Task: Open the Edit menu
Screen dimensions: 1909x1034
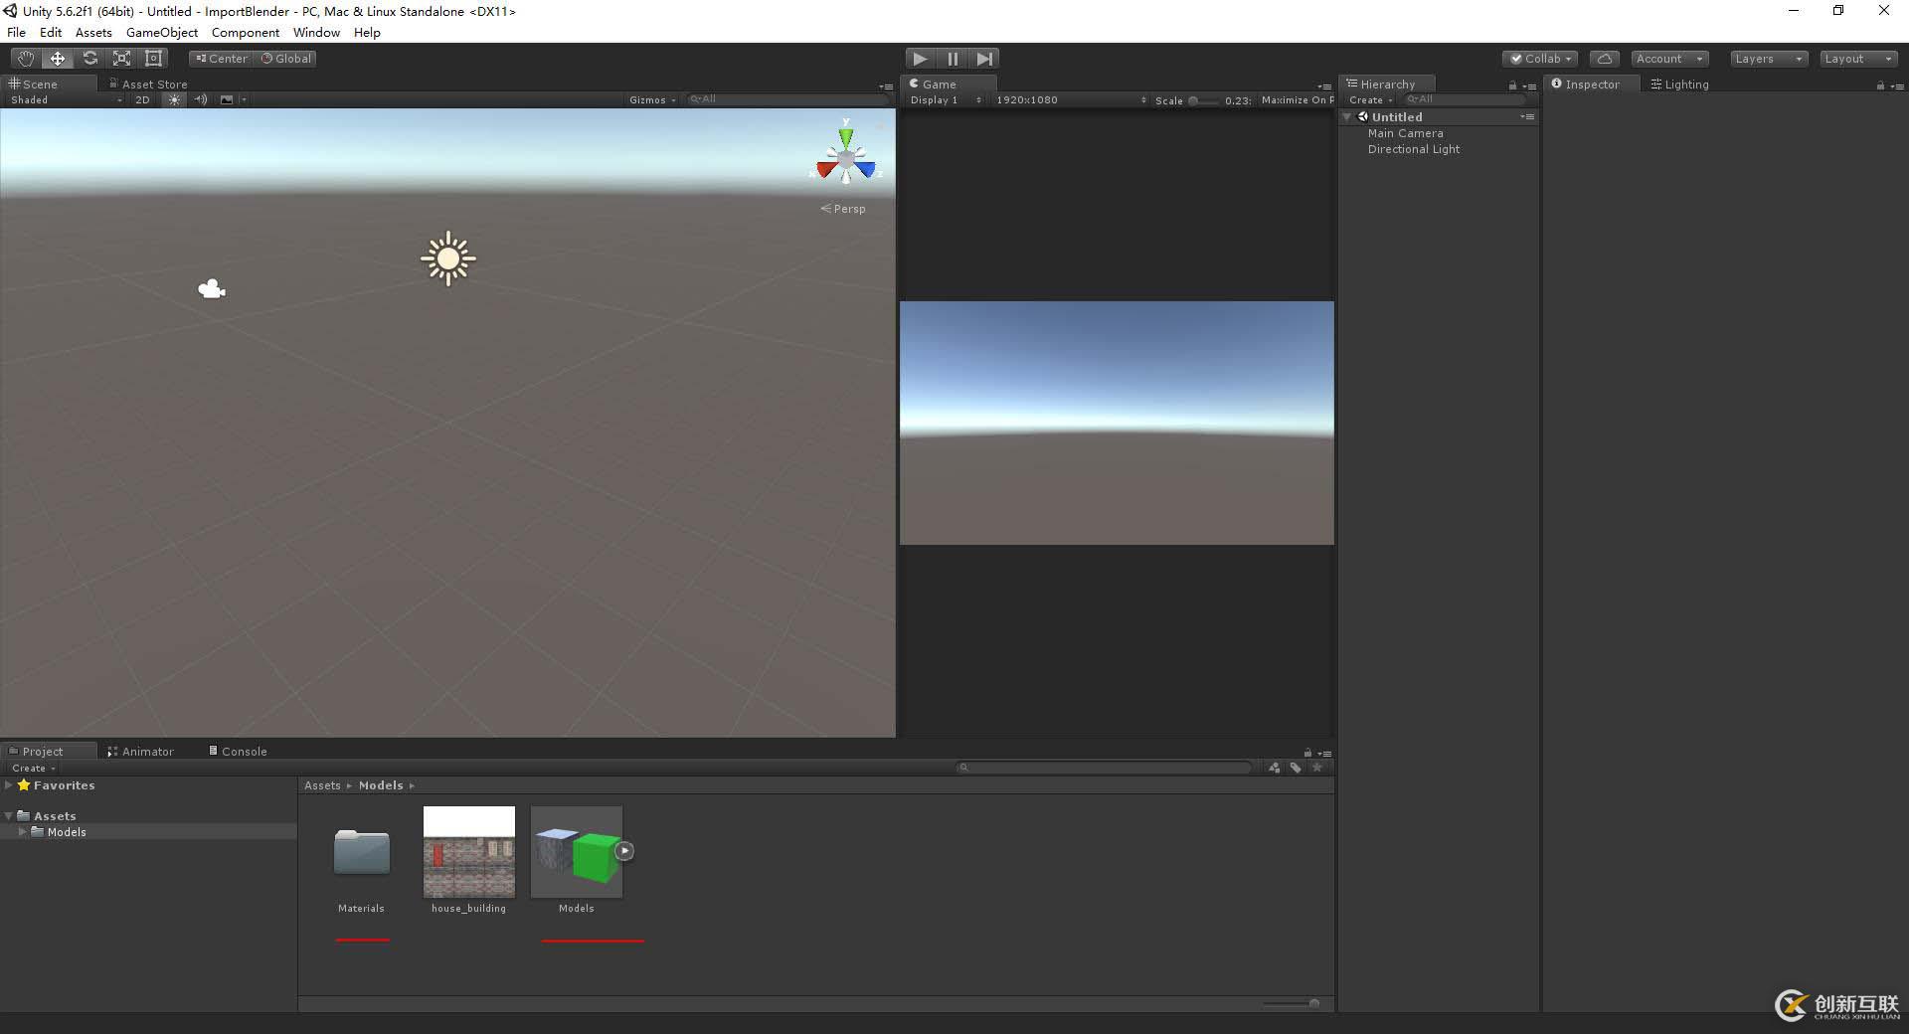Action: pos(51,33)
